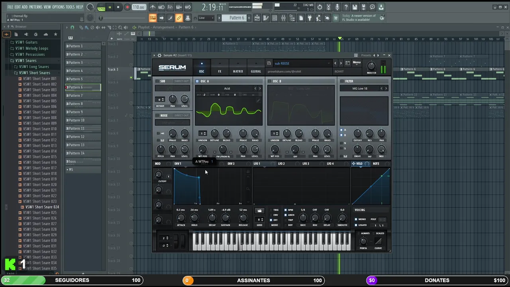Open the Channel Rack view icon

coord(275,18)
